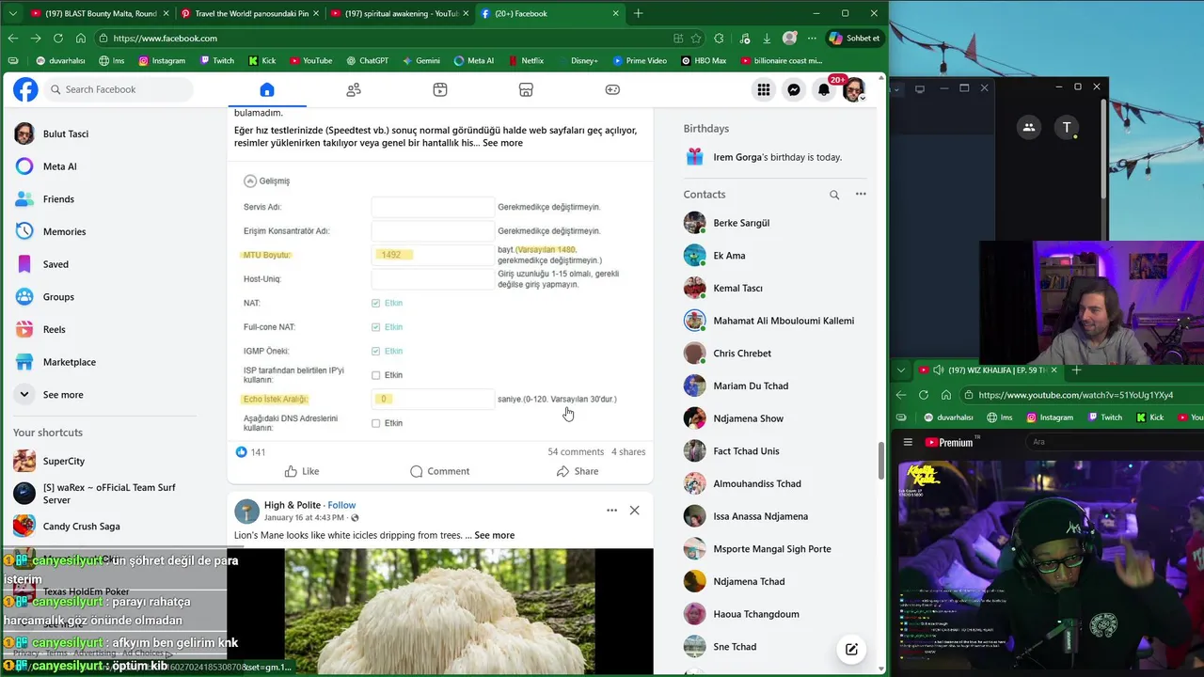Click the Search Facebook field
This screenshot has width=1204, height=677.
tap(118, 89)
